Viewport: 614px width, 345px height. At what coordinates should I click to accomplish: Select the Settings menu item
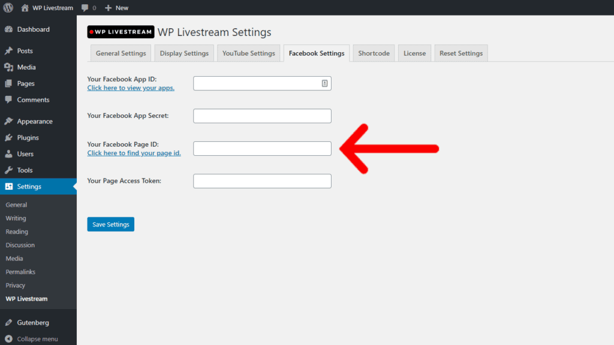pos(38,187)
